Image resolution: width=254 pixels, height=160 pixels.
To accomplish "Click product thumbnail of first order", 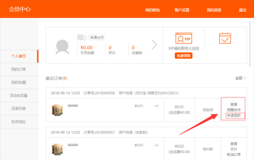I will [57, 110].
